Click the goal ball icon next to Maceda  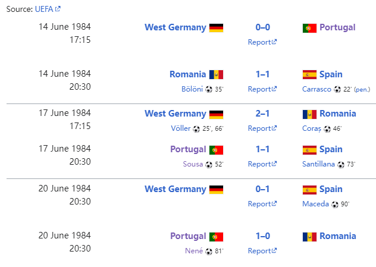(x=335, y=204)
